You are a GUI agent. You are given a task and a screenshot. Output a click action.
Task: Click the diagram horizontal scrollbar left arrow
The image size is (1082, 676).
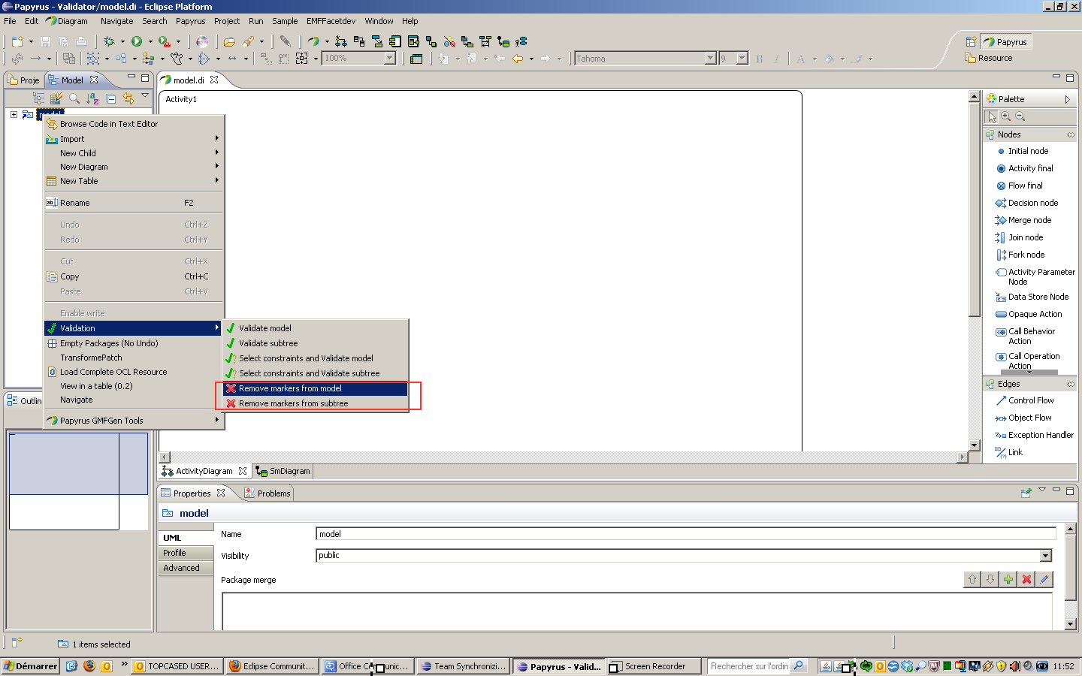pyautogui.click(x=165, y=457)
